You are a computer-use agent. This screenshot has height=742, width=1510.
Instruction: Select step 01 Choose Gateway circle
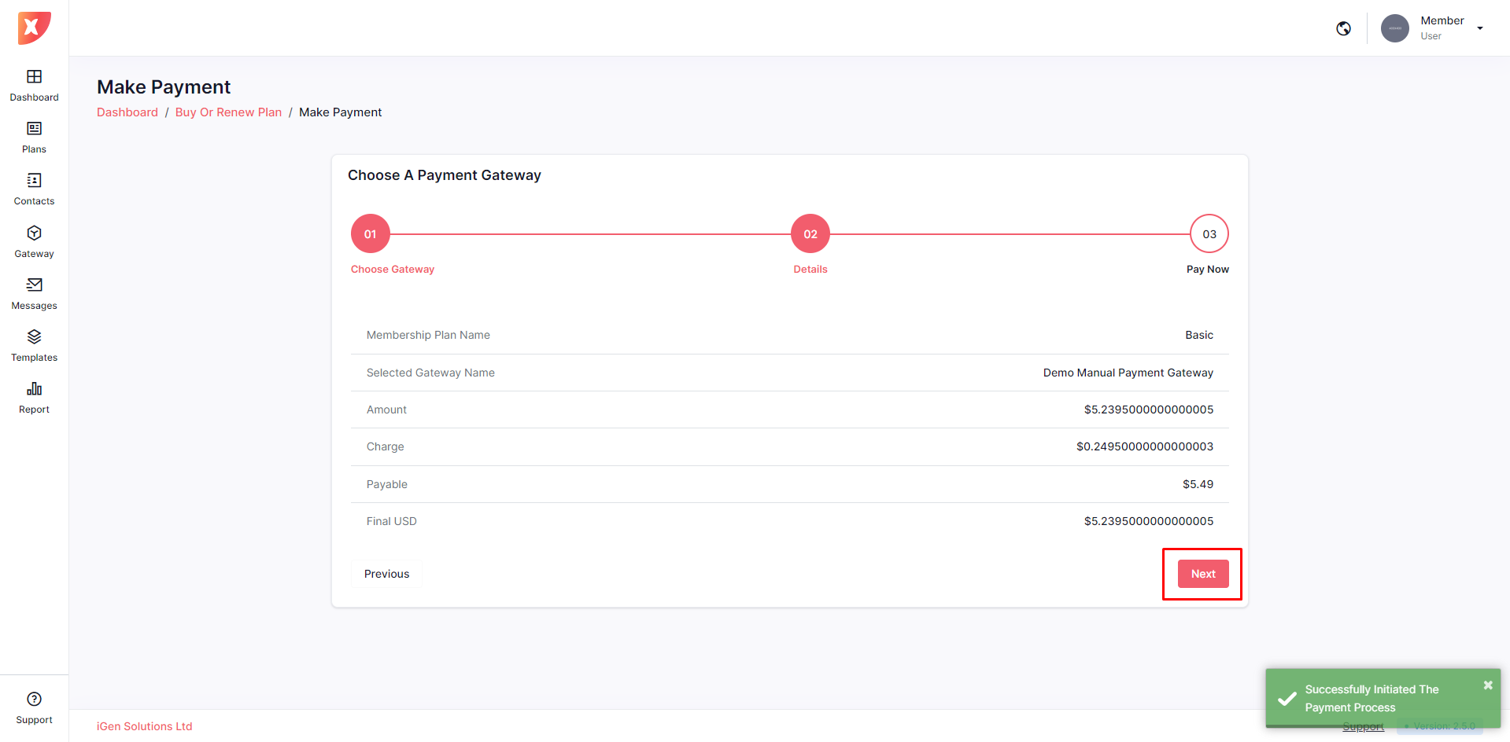pos(370,233)
